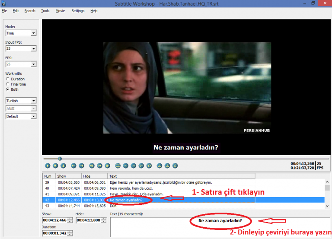Toggle the scroll list down-arrow icon
The height and width of the screenshot is (239, 332).
pos(63,166)
